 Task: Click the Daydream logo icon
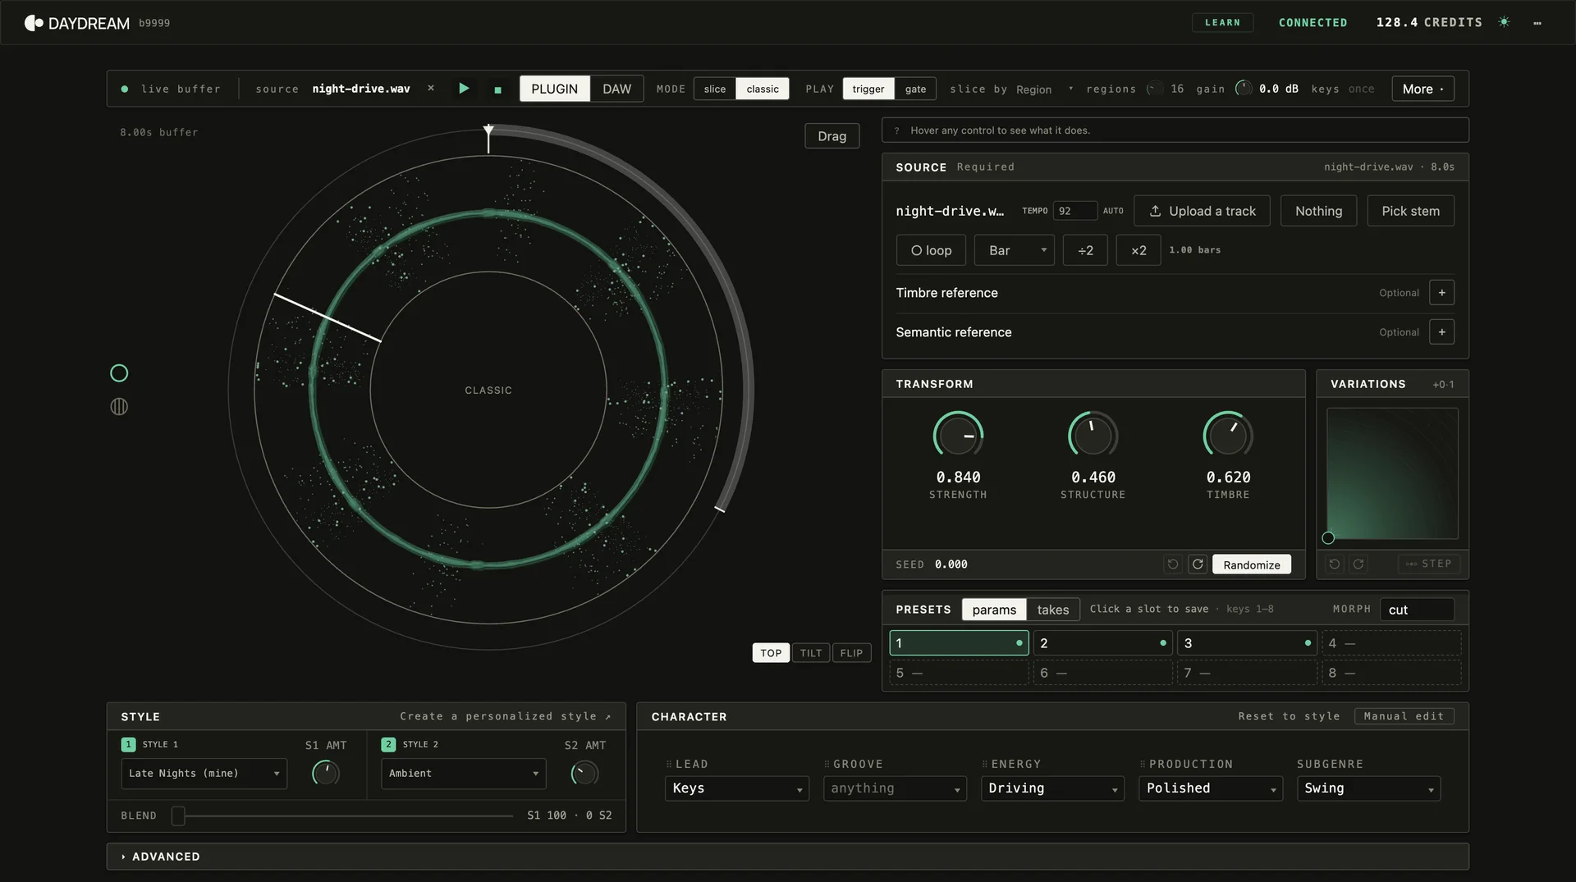click(34, 23)
